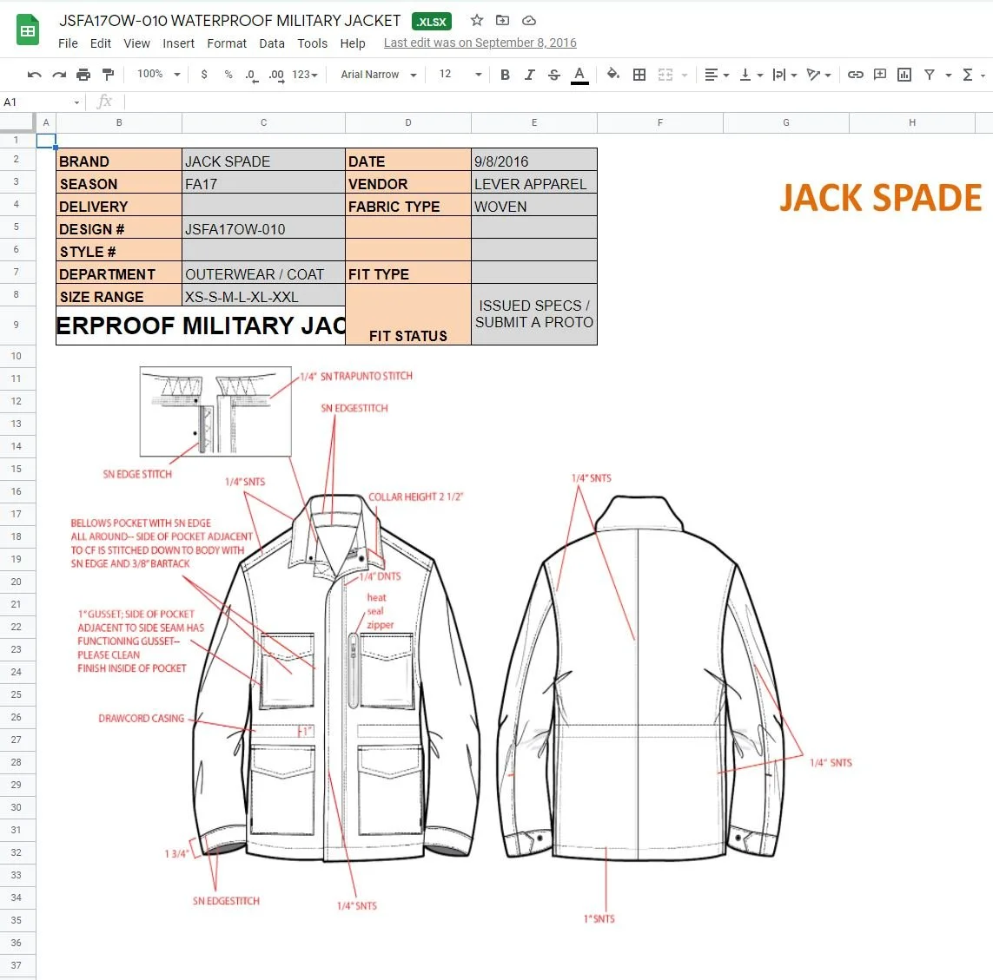Open text rotation dropdown
Screen dimensions: 993x980
click(x=819, y=75)
